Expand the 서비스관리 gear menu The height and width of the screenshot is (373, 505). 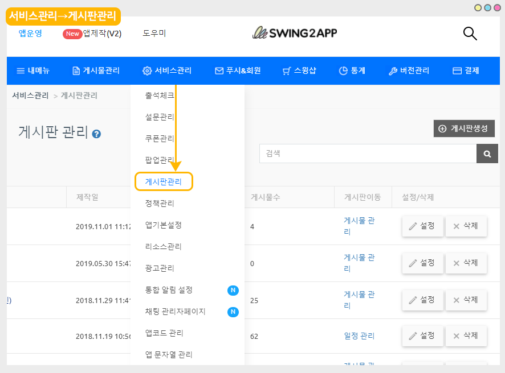(167, 71)
